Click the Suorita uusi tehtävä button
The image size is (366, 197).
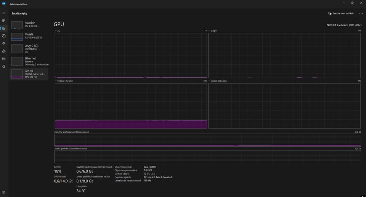coord(341,13)
